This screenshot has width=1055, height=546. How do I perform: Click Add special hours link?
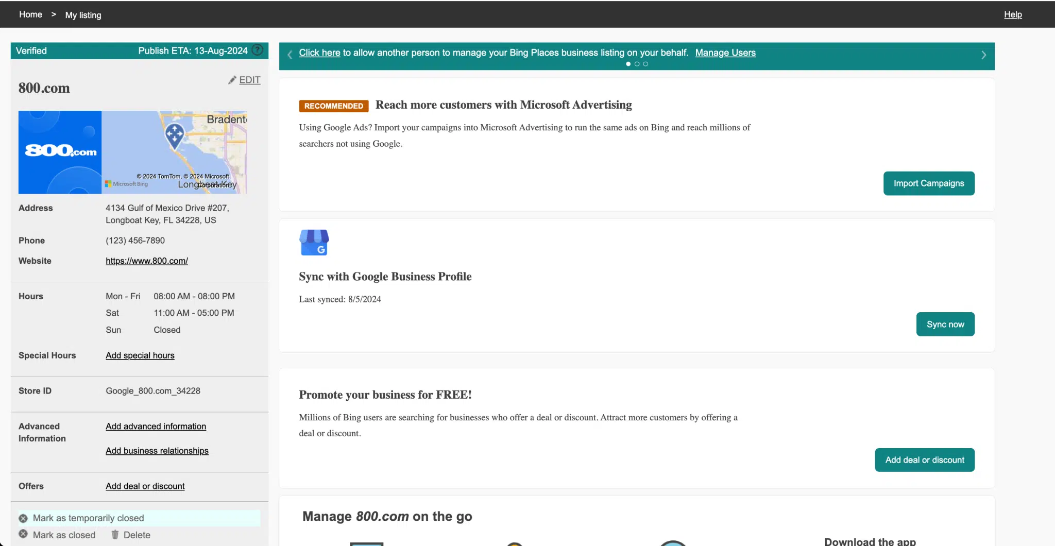(140, 355)
